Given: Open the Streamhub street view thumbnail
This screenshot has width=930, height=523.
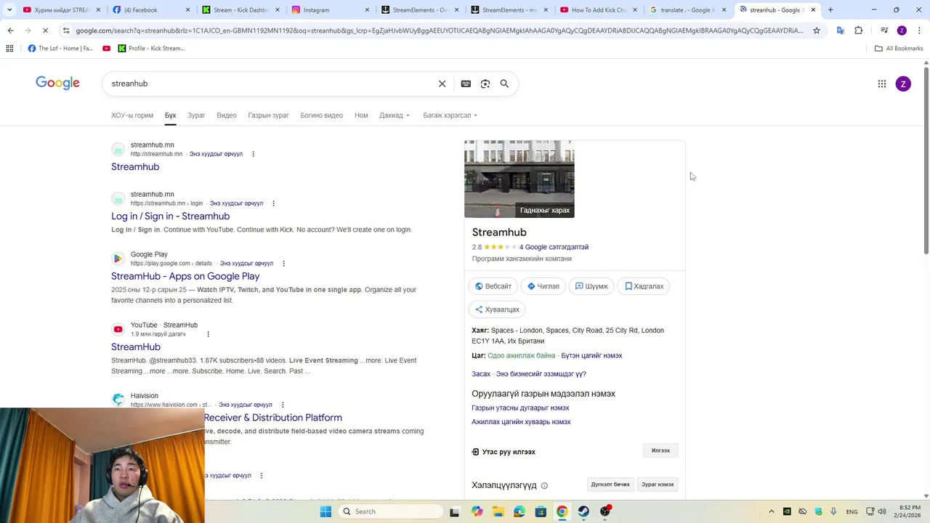Looking at the screenshot, I should pos(519,179).
